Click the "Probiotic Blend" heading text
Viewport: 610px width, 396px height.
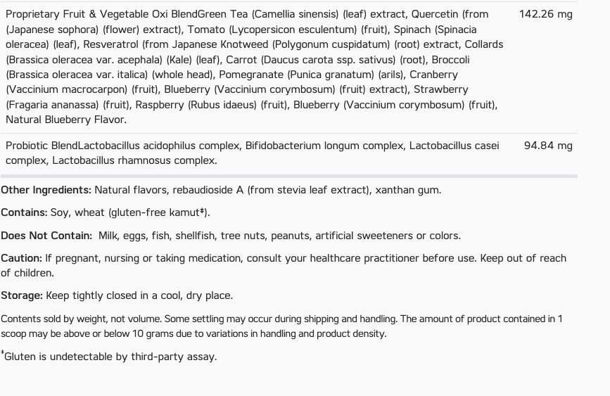point(42,146)
